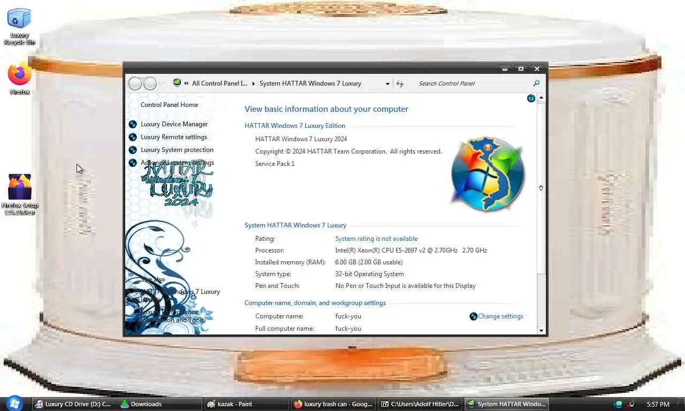685x411 pixels.
Task: Click the Windows logo globe image
Action: click(487, 174)
